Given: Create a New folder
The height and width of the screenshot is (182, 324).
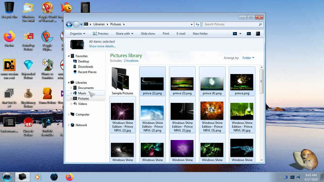Looking at the screenshot, I should [x=200, y=34].
